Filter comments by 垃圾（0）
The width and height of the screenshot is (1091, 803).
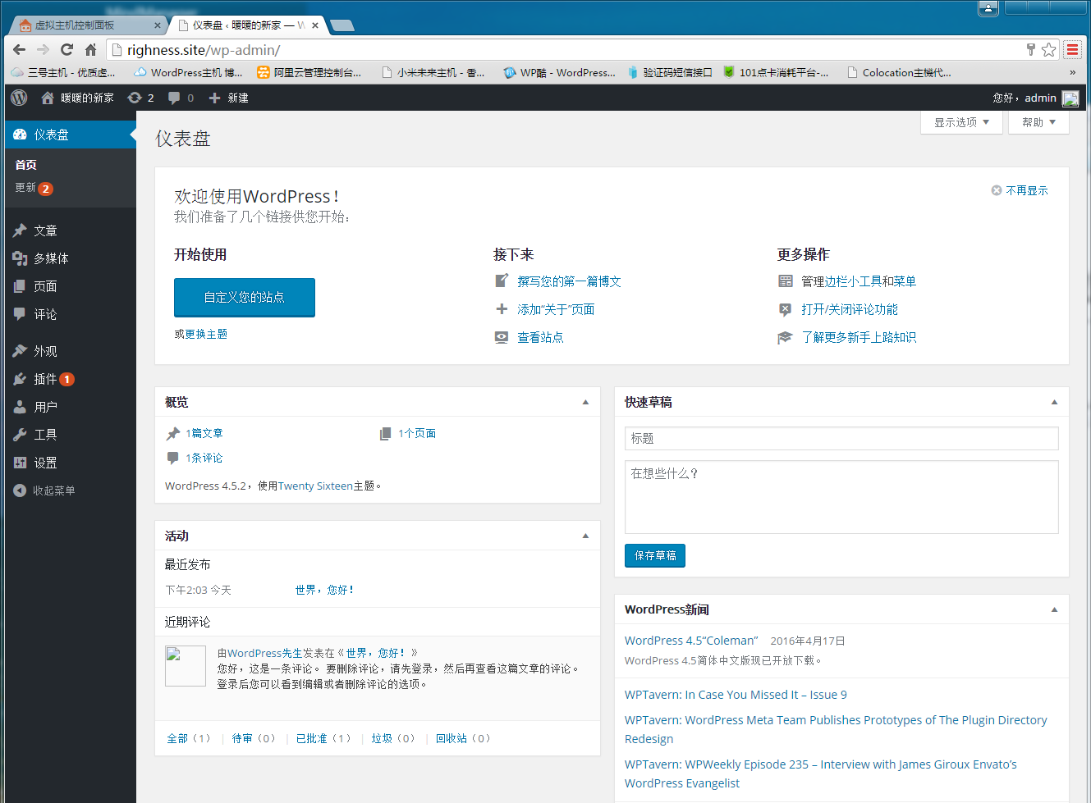[393, 738]
